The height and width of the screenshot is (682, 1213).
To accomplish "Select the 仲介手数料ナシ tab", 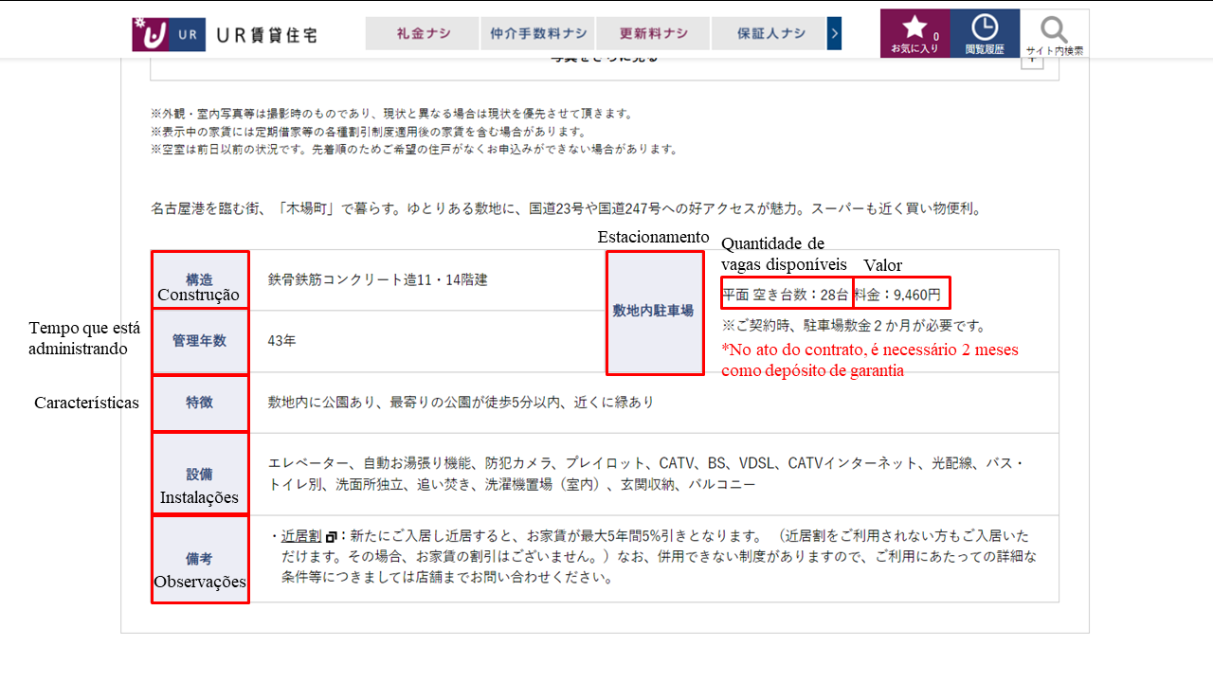I will pos(538,33).
